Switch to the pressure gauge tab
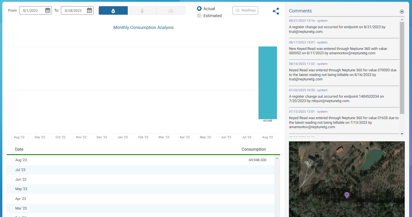 click(x=171, y=11)
